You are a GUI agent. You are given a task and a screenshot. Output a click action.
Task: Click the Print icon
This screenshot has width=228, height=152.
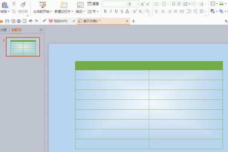pyautogui.click(x=19, y=21)
